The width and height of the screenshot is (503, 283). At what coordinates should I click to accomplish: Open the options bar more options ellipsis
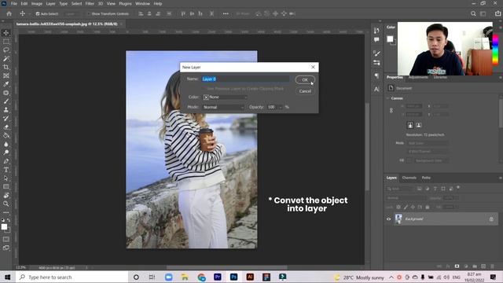pos(226,14)
